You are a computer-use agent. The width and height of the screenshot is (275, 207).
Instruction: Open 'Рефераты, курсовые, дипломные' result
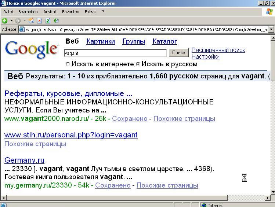point(69,94)
